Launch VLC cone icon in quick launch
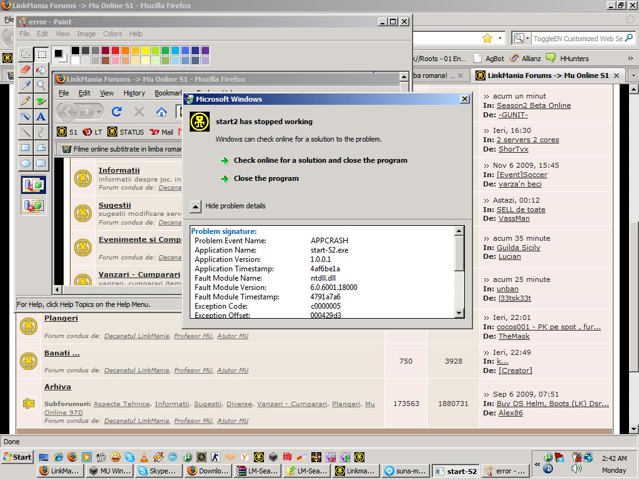Screen dimensions: 639x479 [x=144, y=457]
